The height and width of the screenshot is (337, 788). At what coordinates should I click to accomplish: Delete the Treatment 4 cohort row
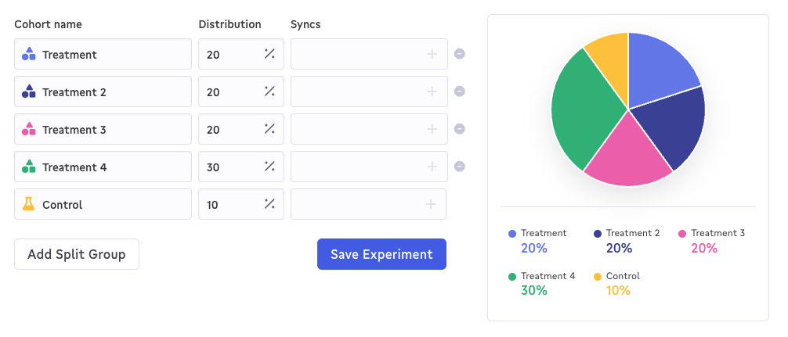pyautogui.click(x=460, y=167)
